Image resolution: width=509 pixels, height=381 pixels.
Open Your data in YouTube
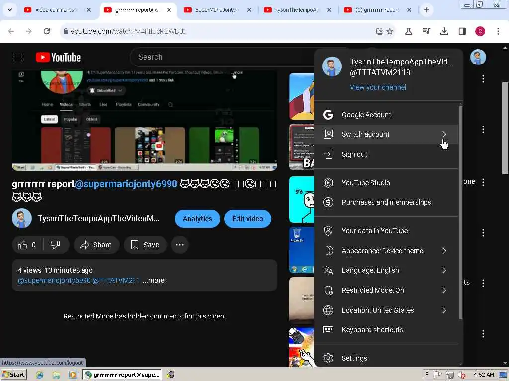click(386, 231)
